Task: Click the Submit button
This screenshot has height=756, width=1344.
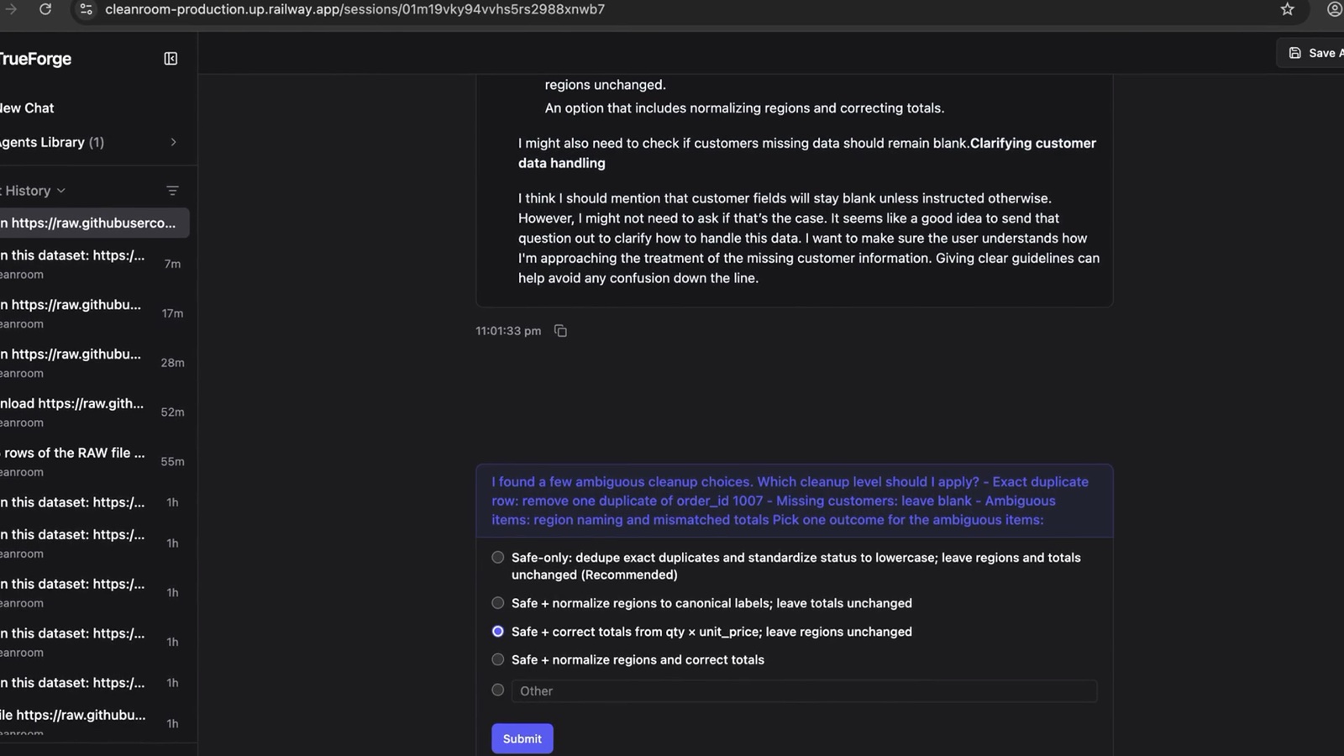Action: coord(522,738)
